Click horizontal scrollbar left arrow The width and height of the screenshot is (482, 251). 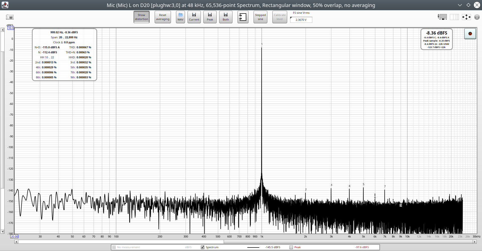pyautogui.click(x=16, y=242)
